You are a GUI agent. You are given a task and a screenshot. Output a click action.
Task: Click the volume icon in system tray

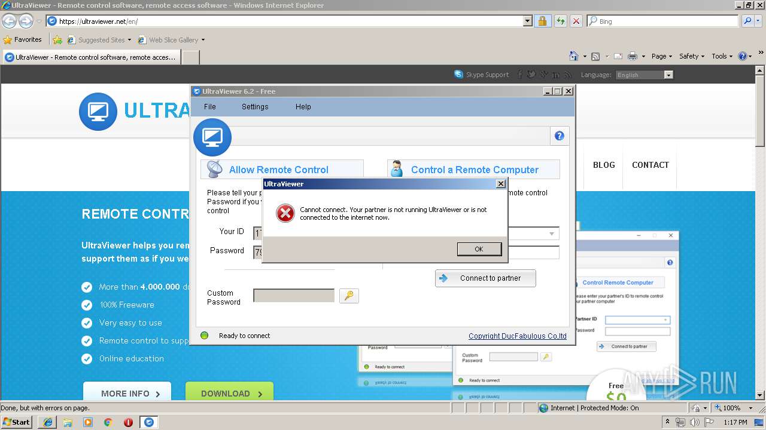coord(695,422)
